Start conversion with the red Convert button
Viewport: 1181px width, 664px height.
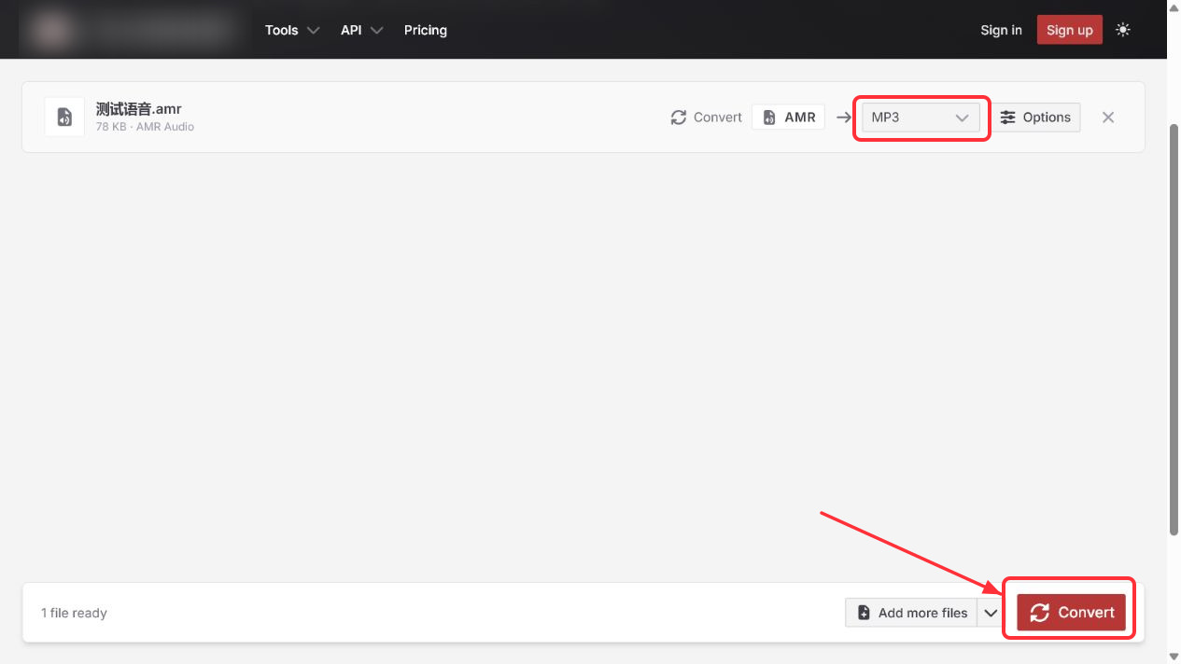(x=1072, y=613)
